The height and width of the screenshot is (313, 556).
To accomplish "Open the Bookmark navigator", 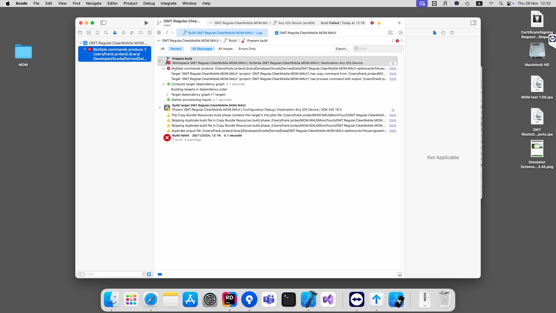I will tap(97, 33).
